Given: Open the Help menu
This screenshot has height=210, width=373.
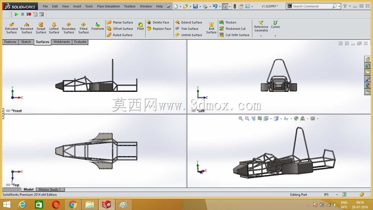Looking at the screenshot, I should (x=159, y=6).
